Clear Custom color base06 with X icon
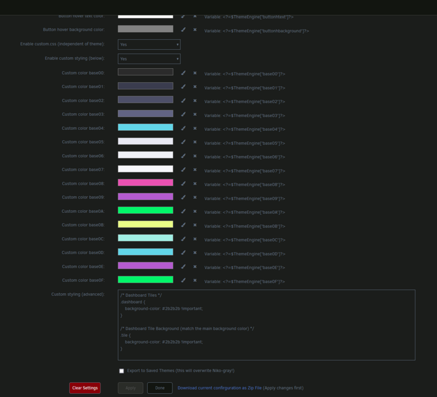 [195, 156]
